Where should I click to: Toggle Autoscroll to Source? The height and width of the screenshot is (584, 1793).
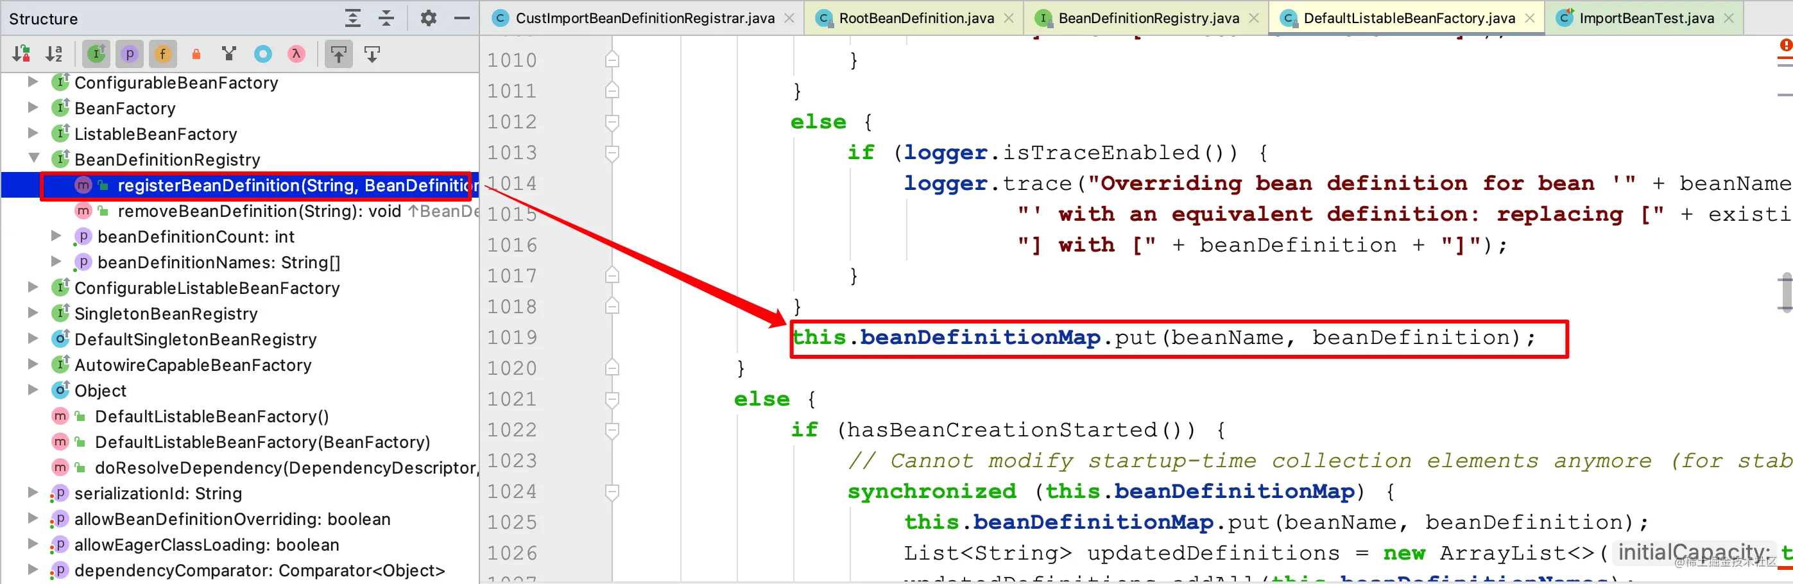click(338, 54)
